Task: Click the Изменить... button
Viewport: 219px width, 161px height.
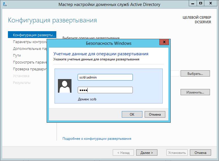Action: [195, 92]
